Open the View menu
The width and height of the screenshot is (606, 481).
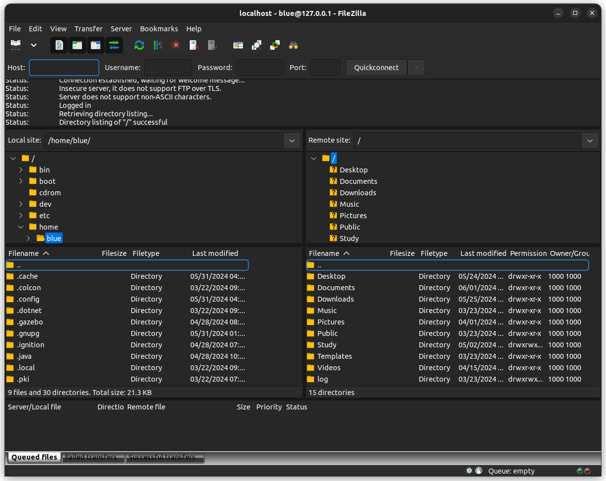pos(58,29)
